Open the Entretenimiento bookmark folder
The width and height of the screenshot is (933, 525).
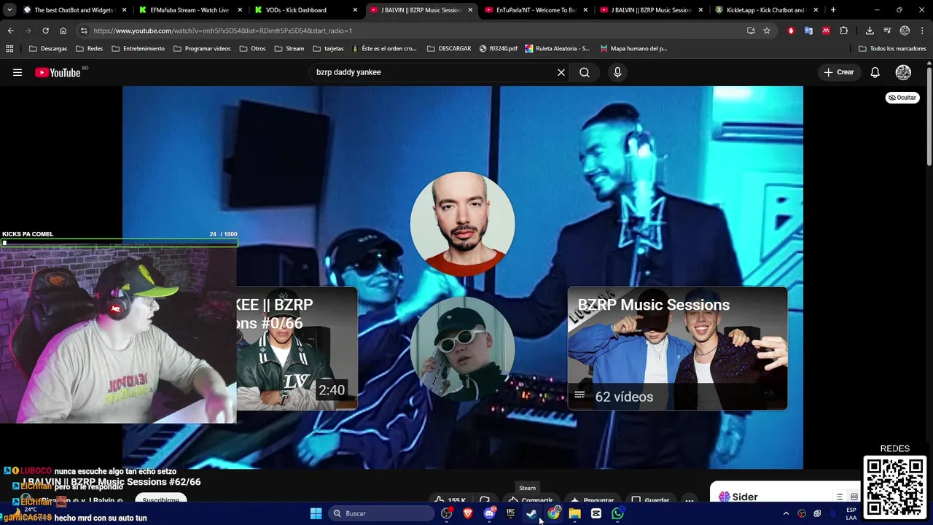click(138, 49)
